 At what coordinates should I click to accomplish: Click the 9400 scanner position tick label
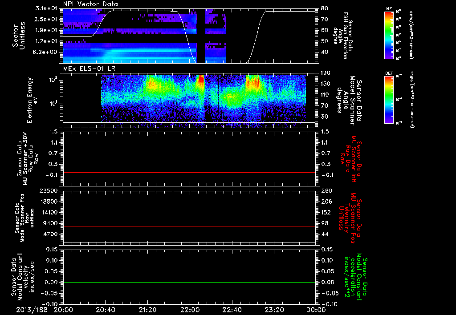tap(50, 223)
